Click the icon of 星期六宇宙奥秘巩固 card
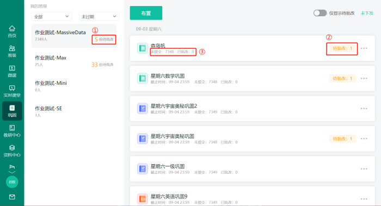Viewport: 381px width, 206px height. pos(143,139)
